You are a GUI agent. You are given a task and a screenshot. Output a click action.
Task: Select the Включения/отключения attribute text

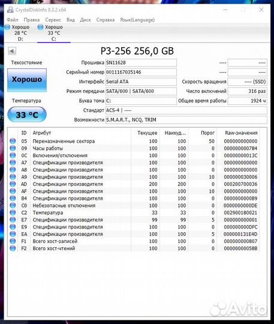[60, 155]
